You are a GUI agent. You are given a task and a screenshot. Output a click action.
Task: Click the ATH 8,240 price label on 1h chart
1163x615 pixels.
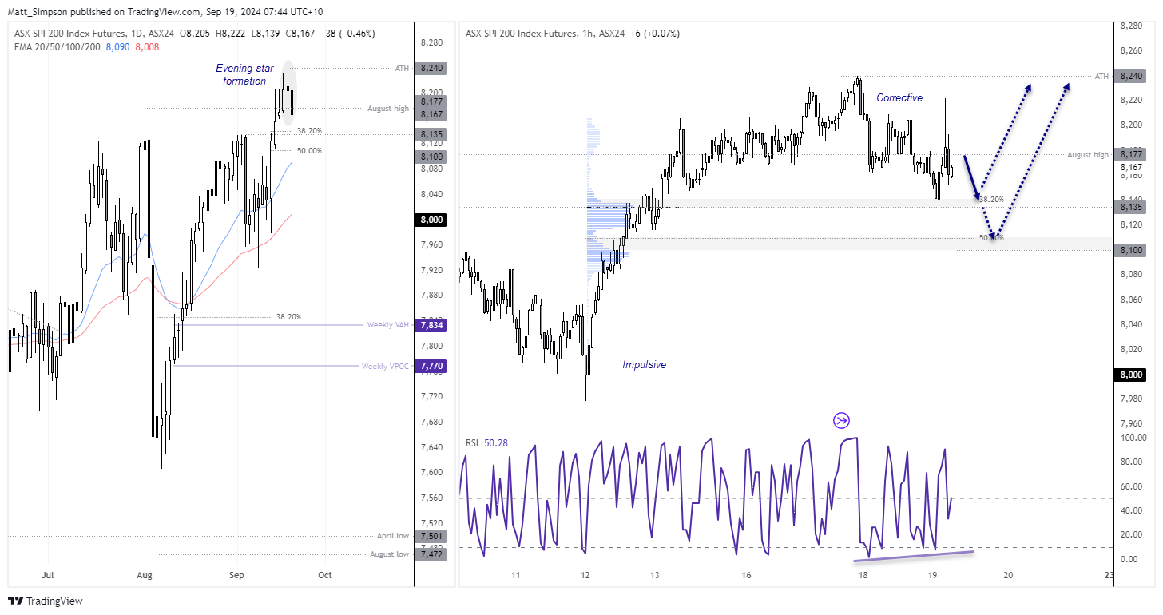click(x=1130, y=76)
